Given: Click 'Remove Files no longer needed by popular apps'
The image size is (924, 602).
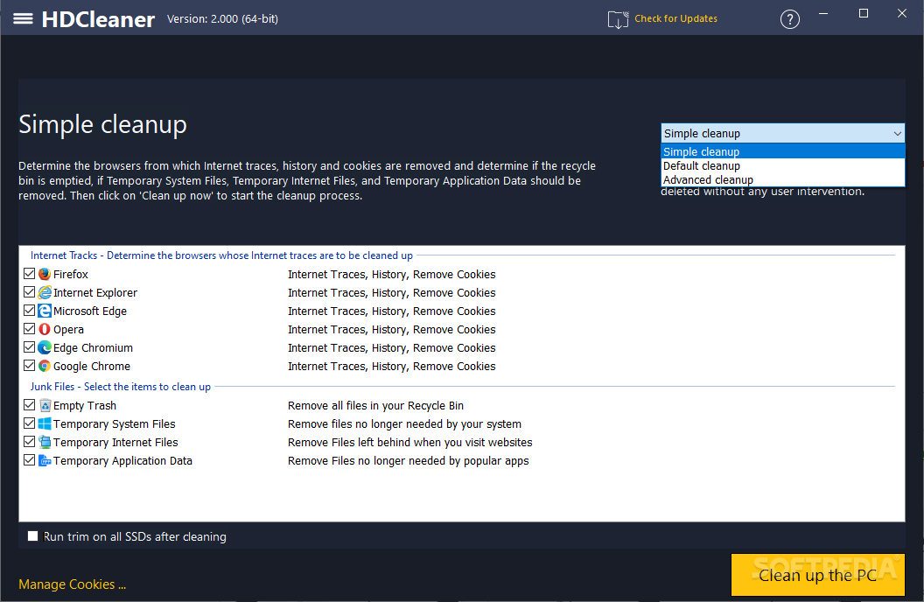Looking at the screenshot, I should click(408, 460).
